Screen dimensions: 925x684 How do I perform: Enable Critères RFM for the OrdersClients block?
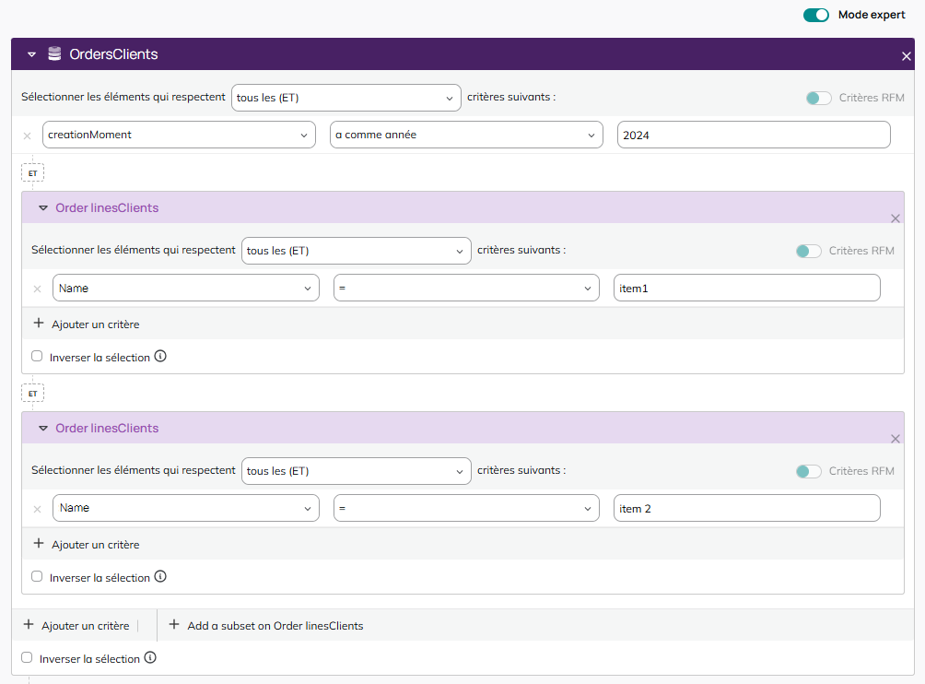pos(818,98)
